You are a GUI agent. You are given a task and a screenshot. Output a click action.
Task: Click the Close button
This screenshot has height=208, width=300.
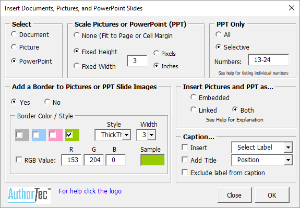[x=235, y=195]
